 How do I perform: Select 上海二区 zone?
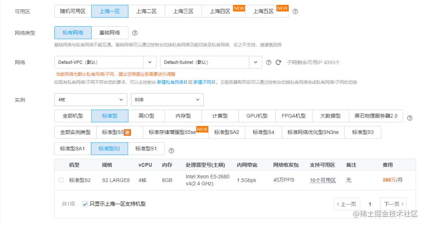(147, 11)
